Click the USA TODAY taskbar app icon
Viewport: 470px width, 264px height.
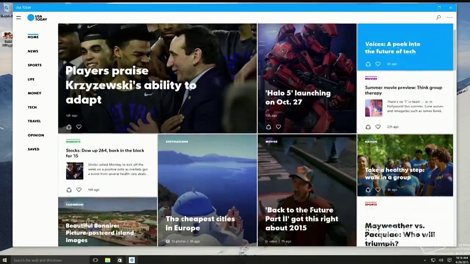pos(132,260)
